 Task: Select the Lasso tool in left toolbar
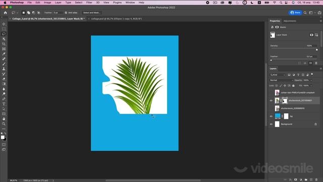[4, 34]
